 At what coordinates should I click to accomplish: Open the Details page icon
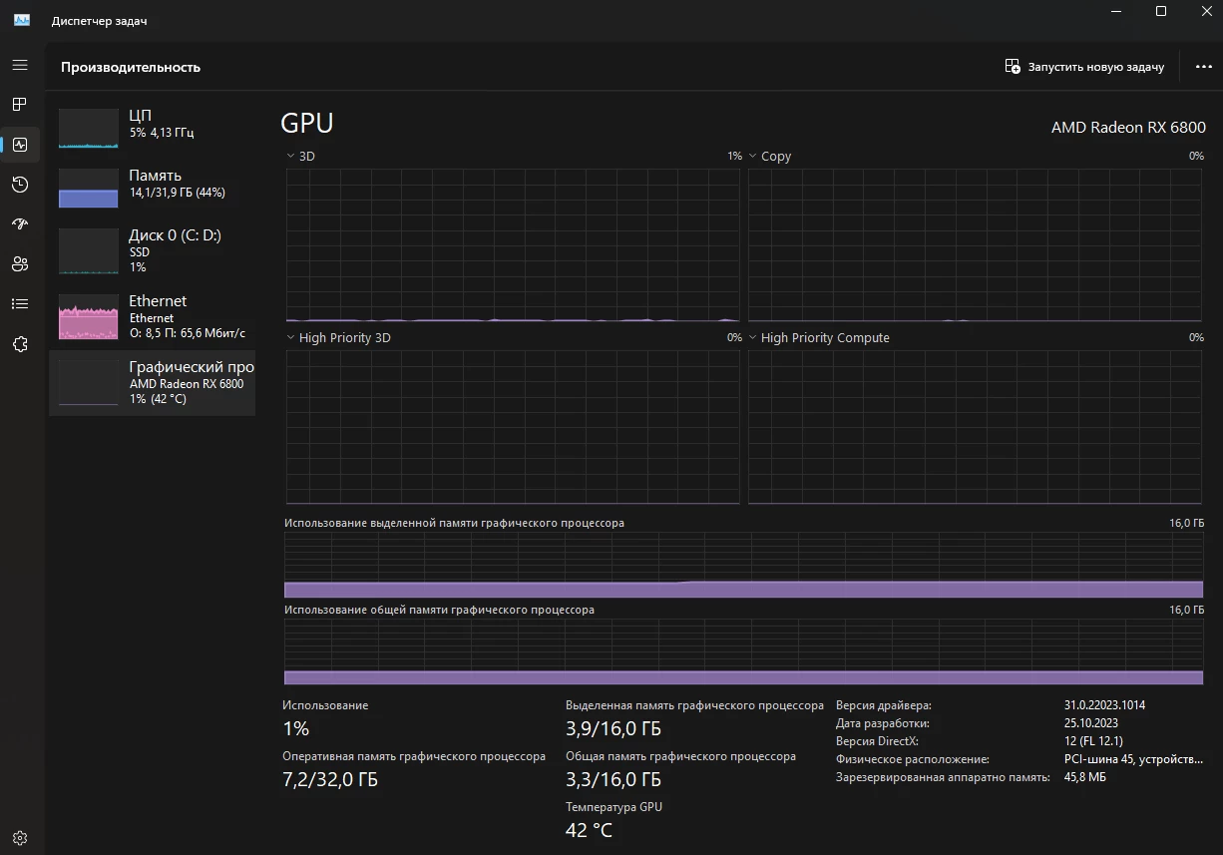tap(20, 304)
